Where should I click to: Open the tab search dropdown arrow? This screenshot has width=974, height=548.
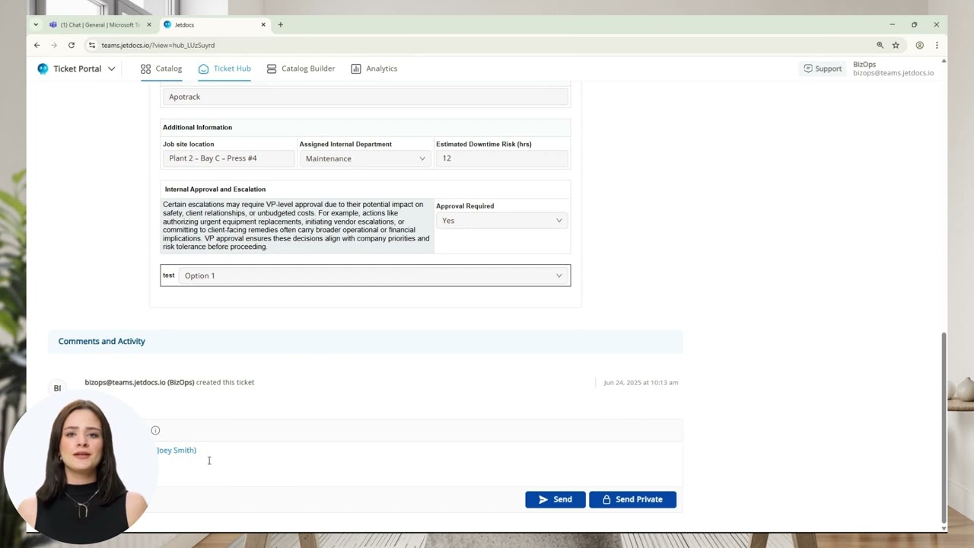36,24
